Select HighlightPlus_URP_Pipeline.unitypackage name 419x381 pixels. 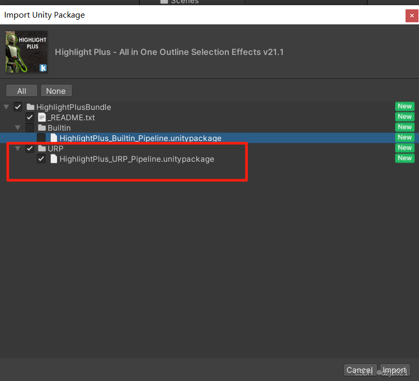point(137,159)
